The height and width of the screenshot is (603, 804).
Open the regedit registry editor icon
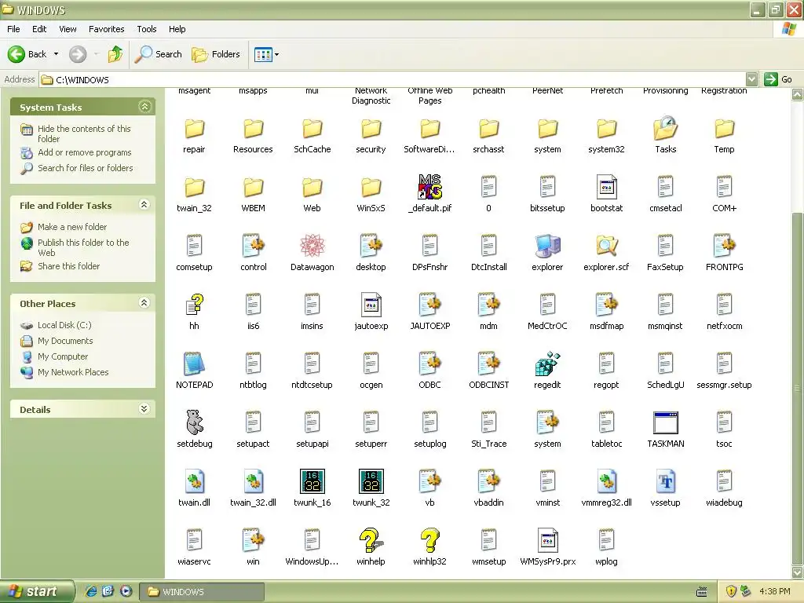pyautogui.click(x=547, y=364)
